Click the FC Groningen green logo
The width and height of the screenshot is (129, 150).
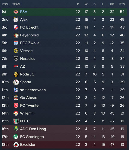tap(16, 137)
